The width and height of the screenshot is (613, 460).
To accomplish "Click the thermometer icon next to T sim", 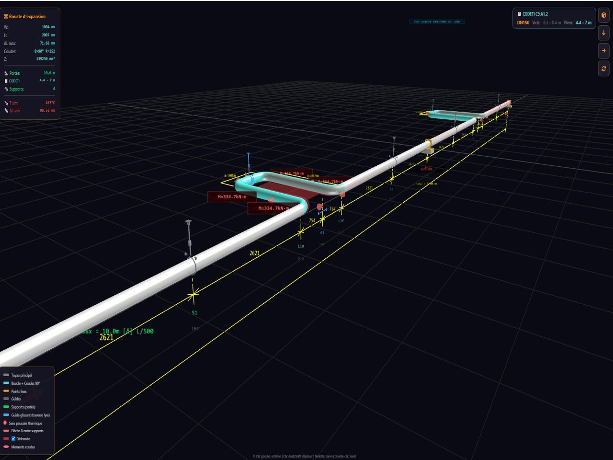I will click(x=6, y=103).
